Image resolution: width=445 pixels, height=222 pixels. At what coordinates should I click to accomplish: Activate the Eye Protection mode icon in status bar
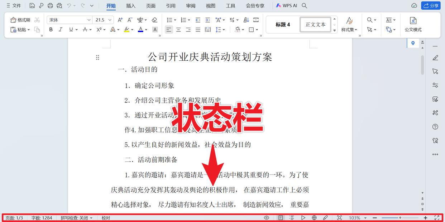coord(267,217)
